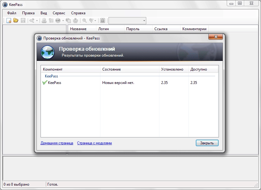Expand the Show Entries dropdown arrow

point(95,21)
